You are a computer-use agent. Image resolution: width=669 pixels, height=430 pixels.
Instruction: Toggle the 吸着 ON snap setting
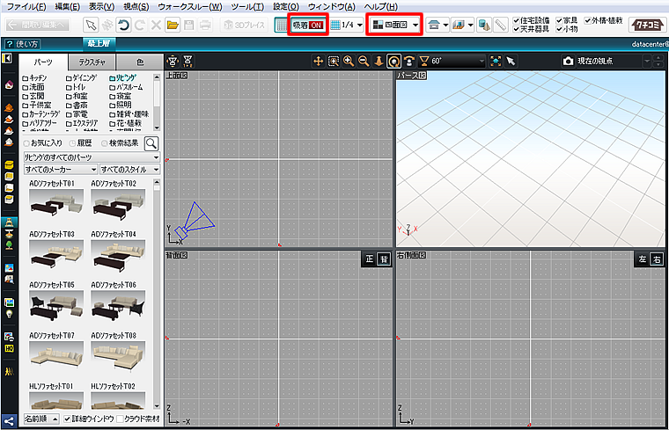(x=308, y=26)
